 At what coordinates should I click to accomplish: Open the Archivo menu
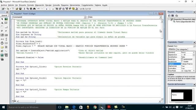pos(4,5)
